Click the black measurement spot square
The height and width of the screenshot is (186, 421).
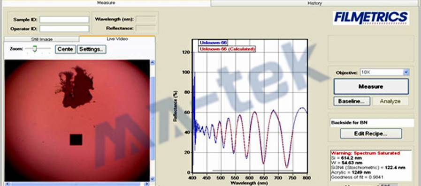coord(76,140)
